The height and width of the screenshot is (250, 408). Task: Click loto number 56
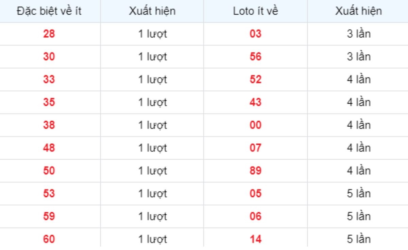pyautogui.click(x=255, y=57)
